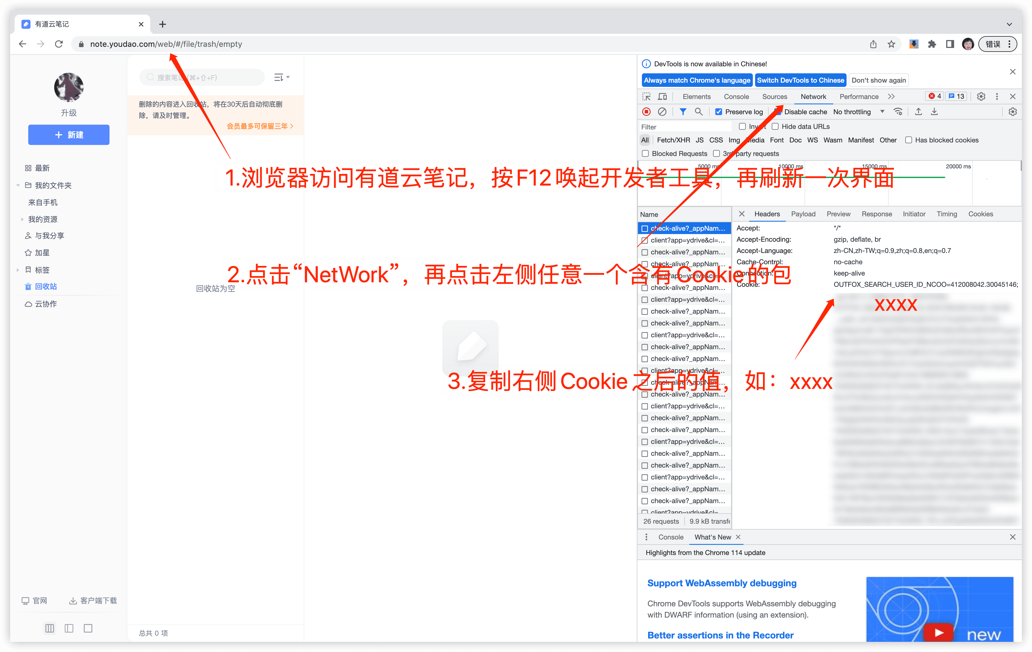Stop recording the network log
This screenshot has height=652, width=1032.
point(646,112)
